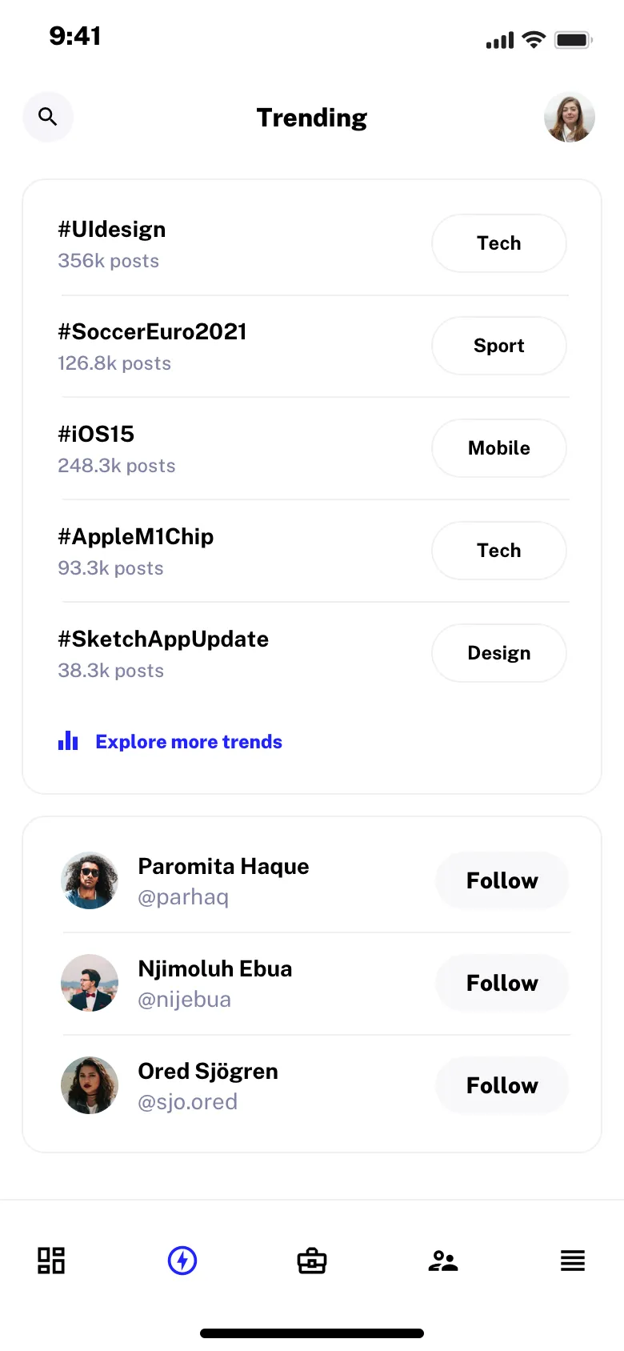
Task: Open the #UIdesign trending hashtag
Action: tap(112, 230)
